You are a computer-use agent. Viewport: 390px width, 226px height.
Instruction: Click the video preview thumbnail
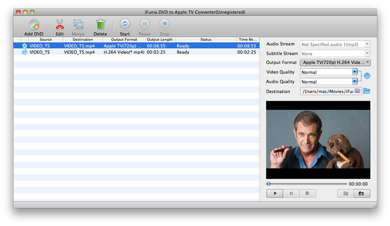318,140
